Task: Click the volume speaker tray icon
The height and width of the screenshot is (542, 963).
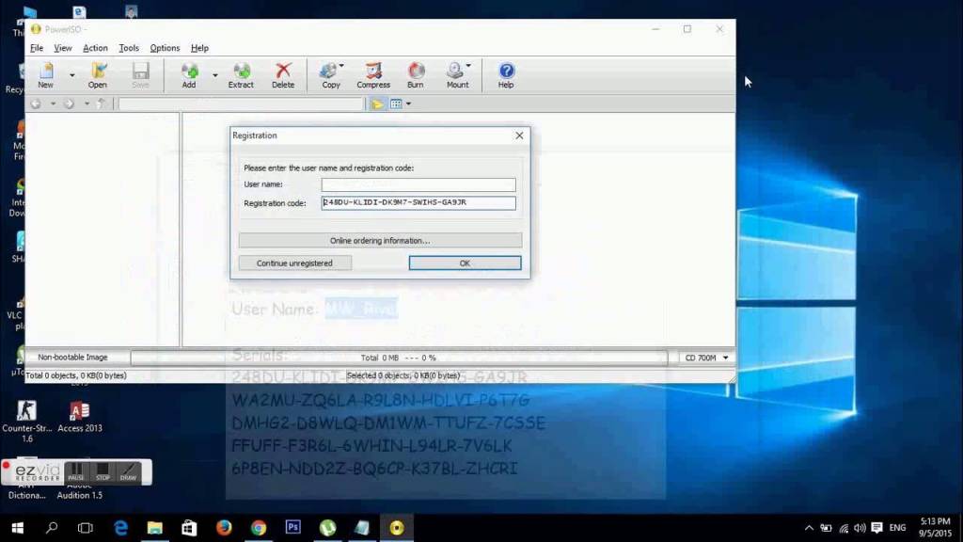Action: point(860,528)
